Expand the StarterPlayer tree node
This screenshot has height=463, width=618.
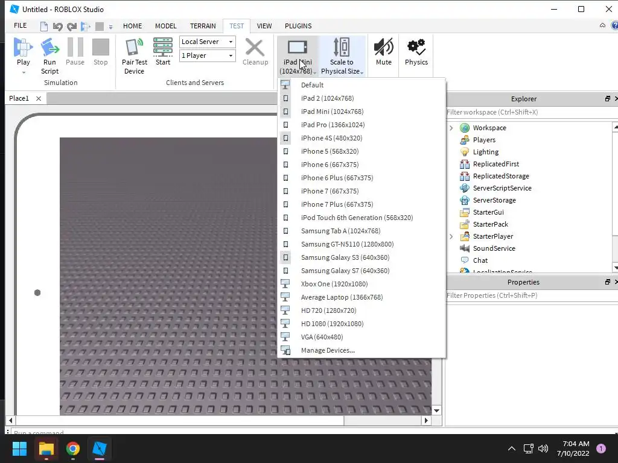pos(451,236)
